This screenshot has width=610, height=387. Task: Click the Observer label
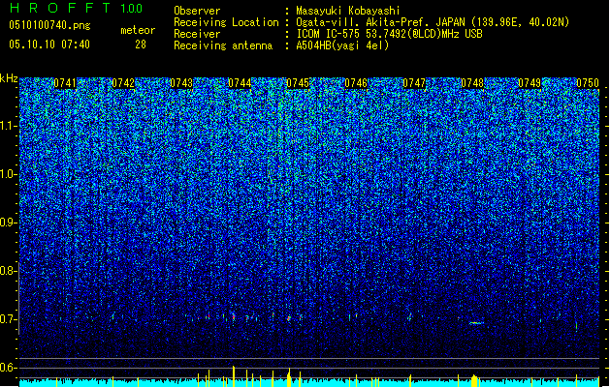click(197, 11)
